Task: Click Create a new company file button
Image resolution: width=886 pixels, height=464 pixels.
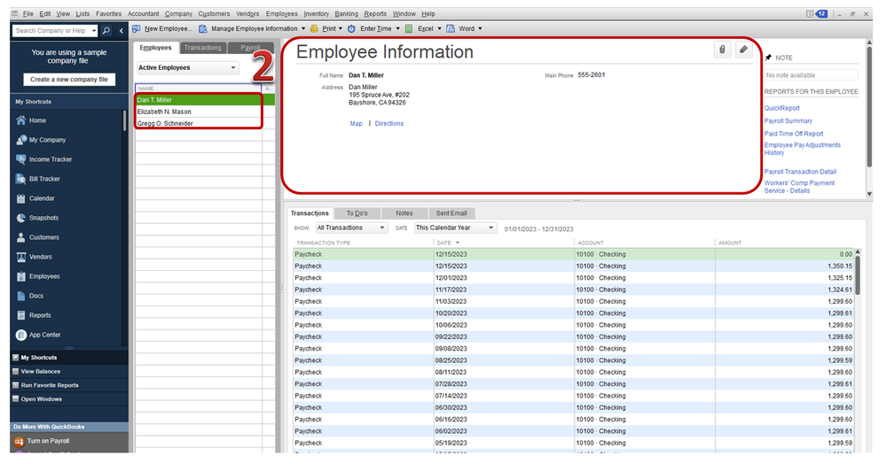Action: 69,80
